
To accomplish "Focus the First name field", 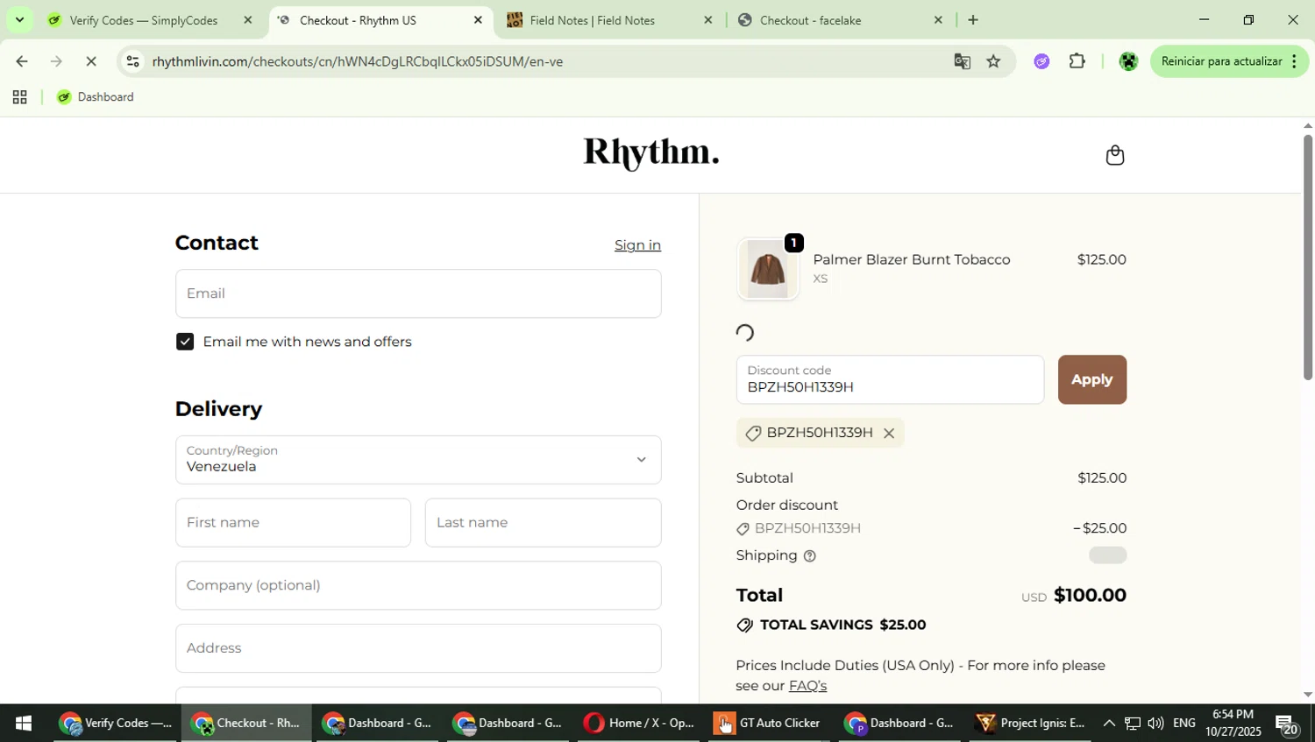I will point(293,523).
